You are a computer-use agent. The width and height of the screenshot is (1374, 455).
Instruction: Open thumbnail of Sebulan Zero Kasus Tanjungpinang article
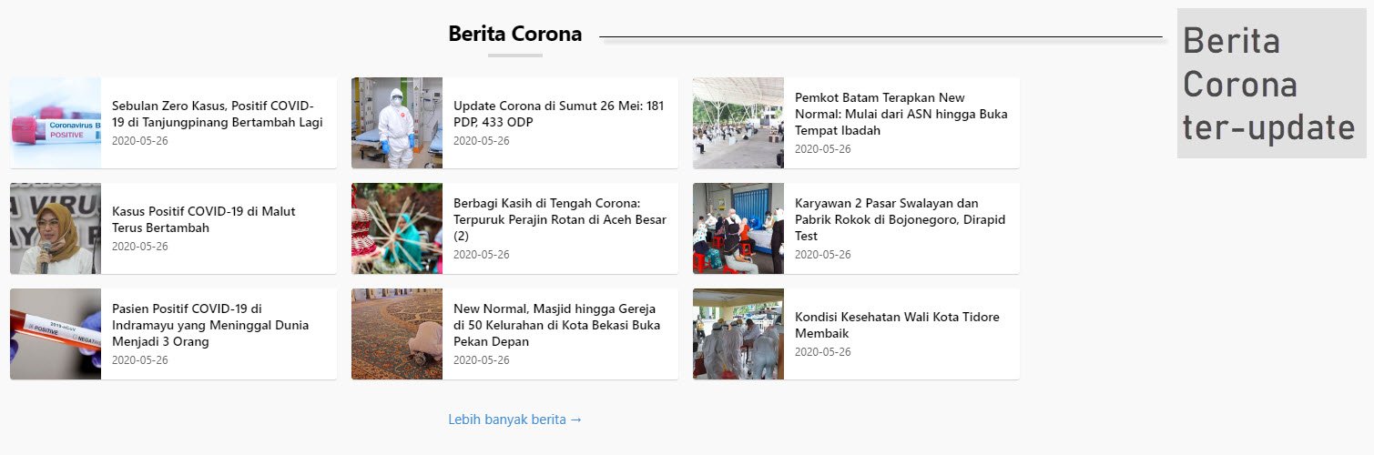56,123
